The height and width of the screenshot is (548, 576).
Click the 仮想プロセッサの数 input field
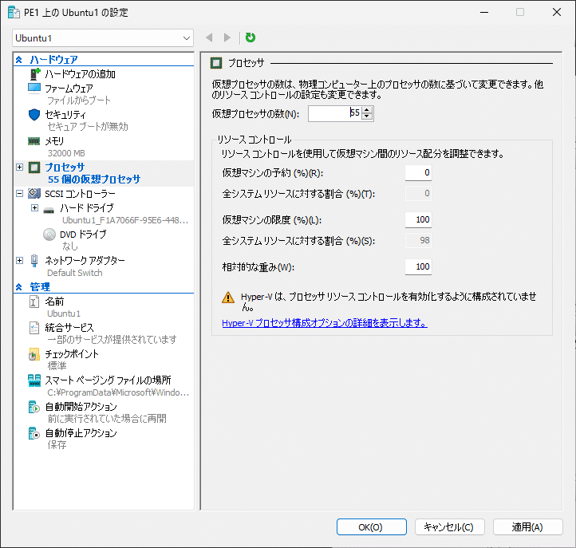click(x=334, y=113)
